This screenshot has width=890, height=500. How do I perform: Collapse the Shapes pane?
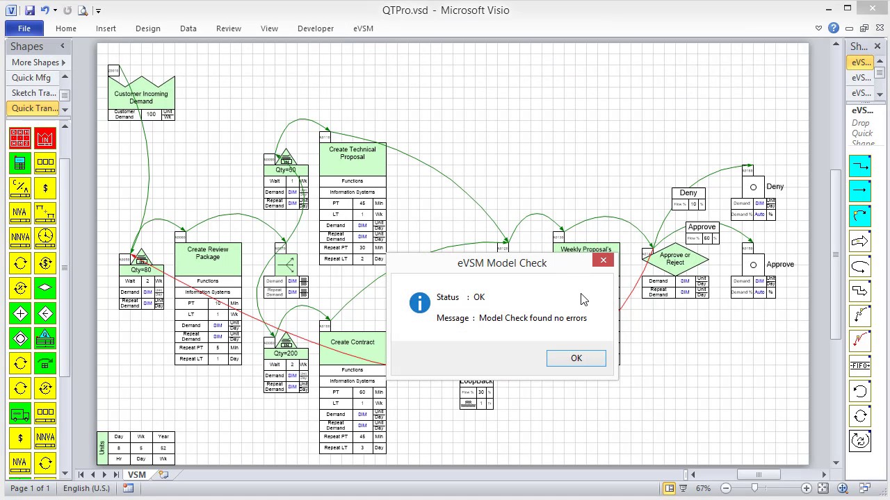62,46
